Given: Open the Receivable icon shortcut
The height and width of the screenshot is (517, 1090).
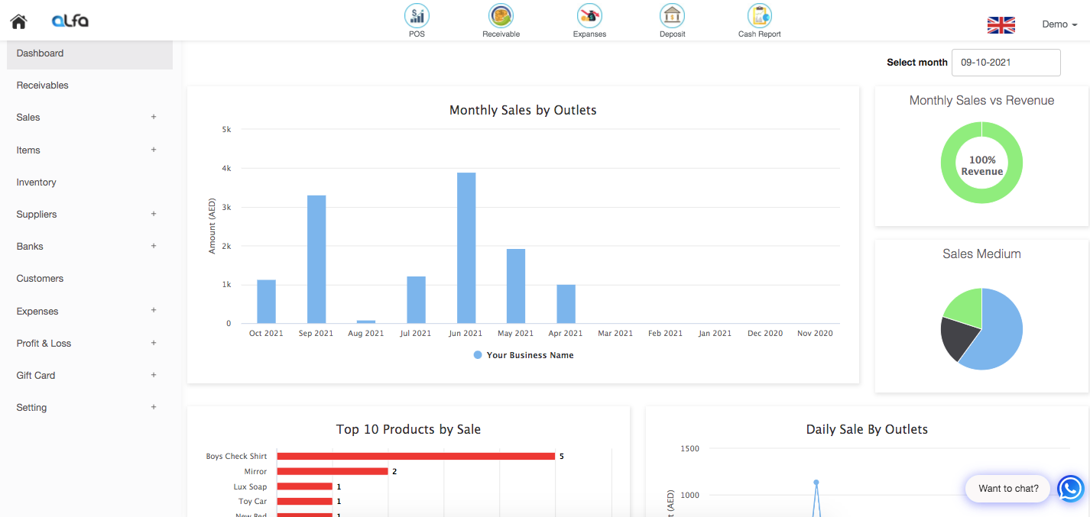Looking at the screenshot, I should pyautogui.click(x=501, y=16).
